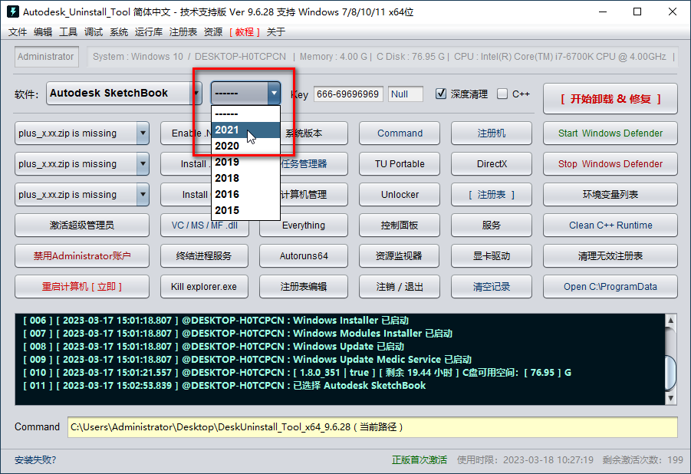Open the 关于 menu

(x=276, y=32)
